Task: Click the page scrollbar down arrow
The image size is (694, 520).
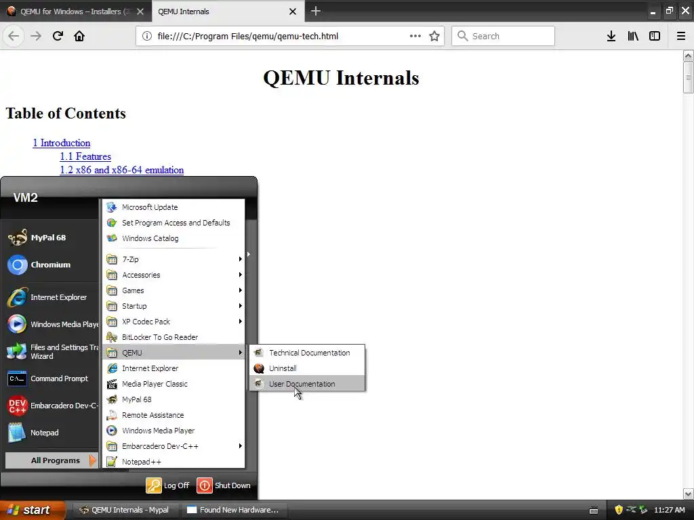Action: pyautogui.click(x=688, y=494)
